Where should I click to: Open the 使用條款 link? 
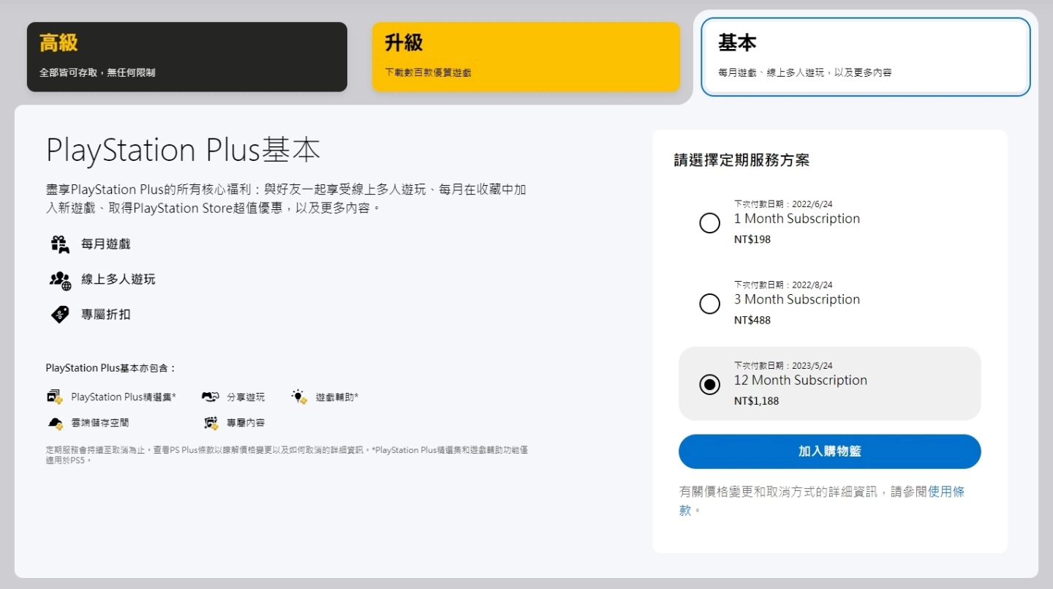pos(948,492)
